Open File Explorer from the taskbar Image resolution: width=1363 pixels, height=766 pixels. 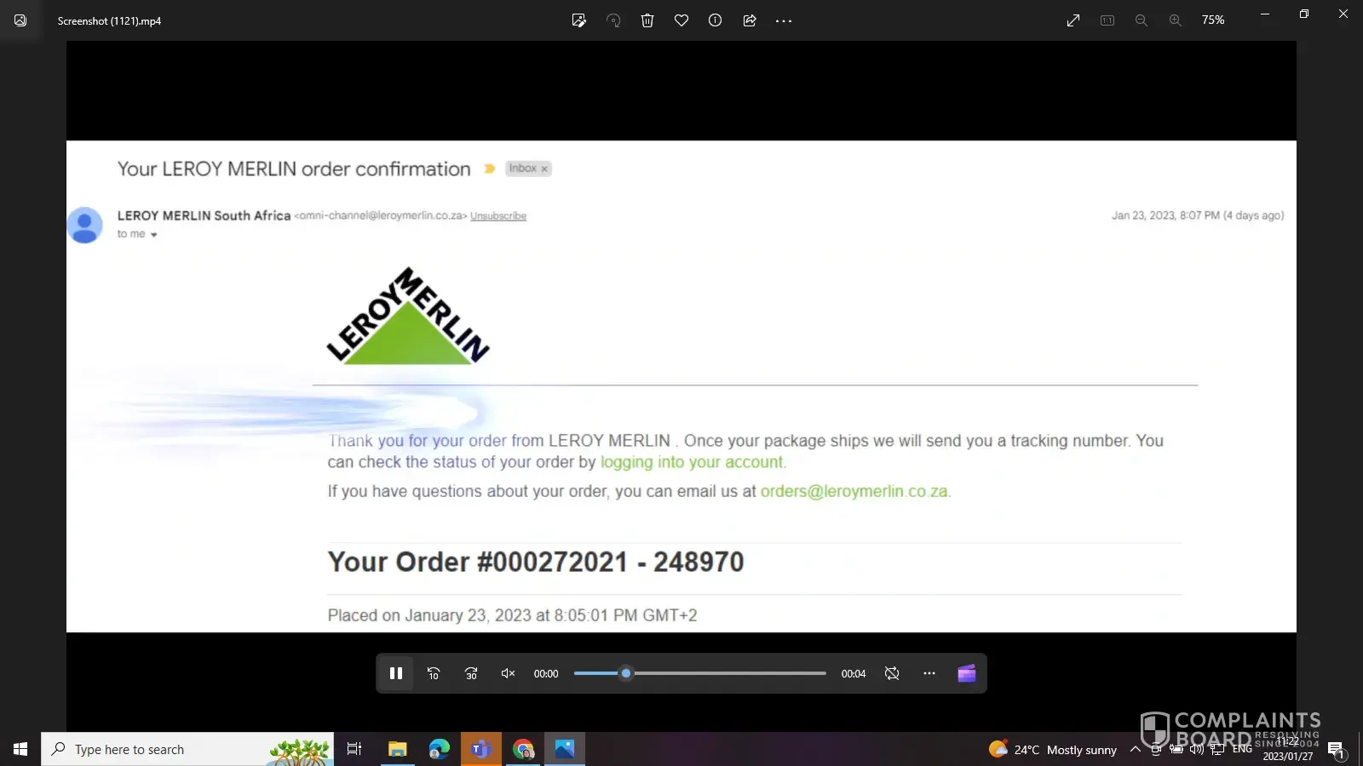click(397, 749)
